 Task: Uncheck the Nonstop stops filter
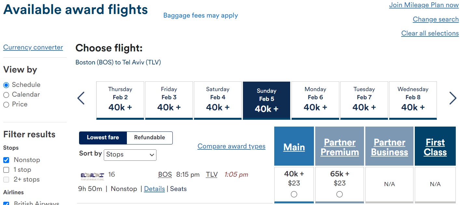pos(6,160)
